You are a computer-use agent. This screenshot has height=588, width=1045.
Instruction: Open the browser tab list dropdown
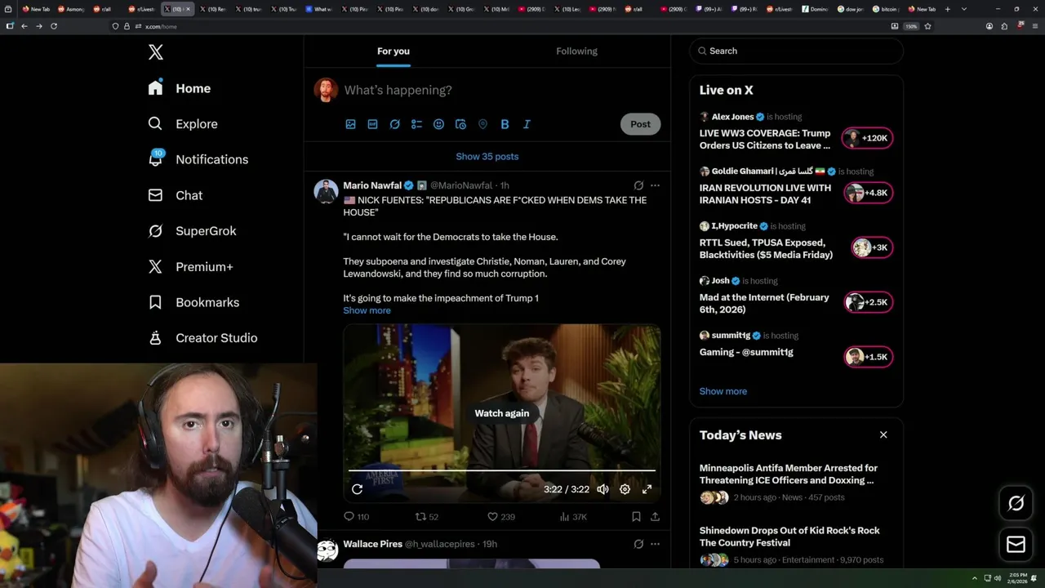[964, 9]
